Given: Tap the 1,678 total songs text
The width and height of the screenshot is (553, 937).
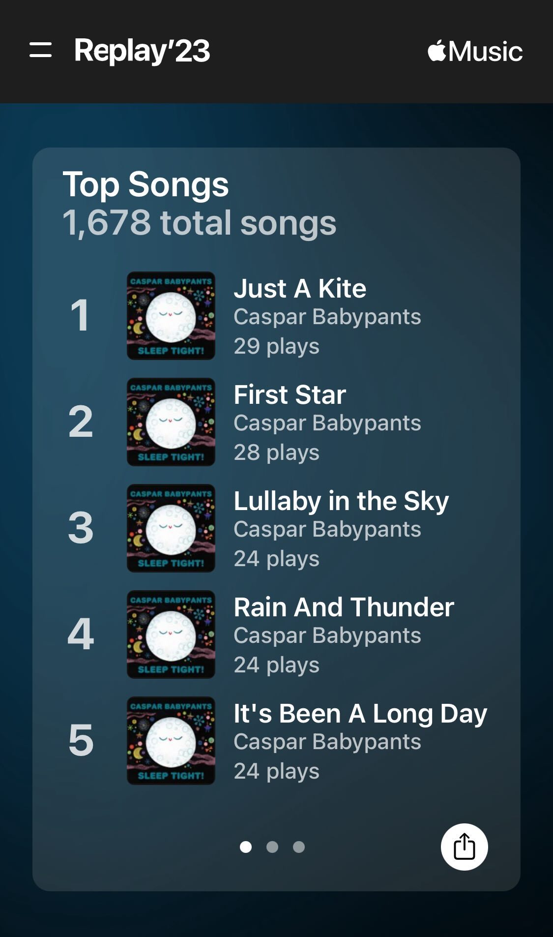Looking at the screenshot, I should (x=199, y=223).
